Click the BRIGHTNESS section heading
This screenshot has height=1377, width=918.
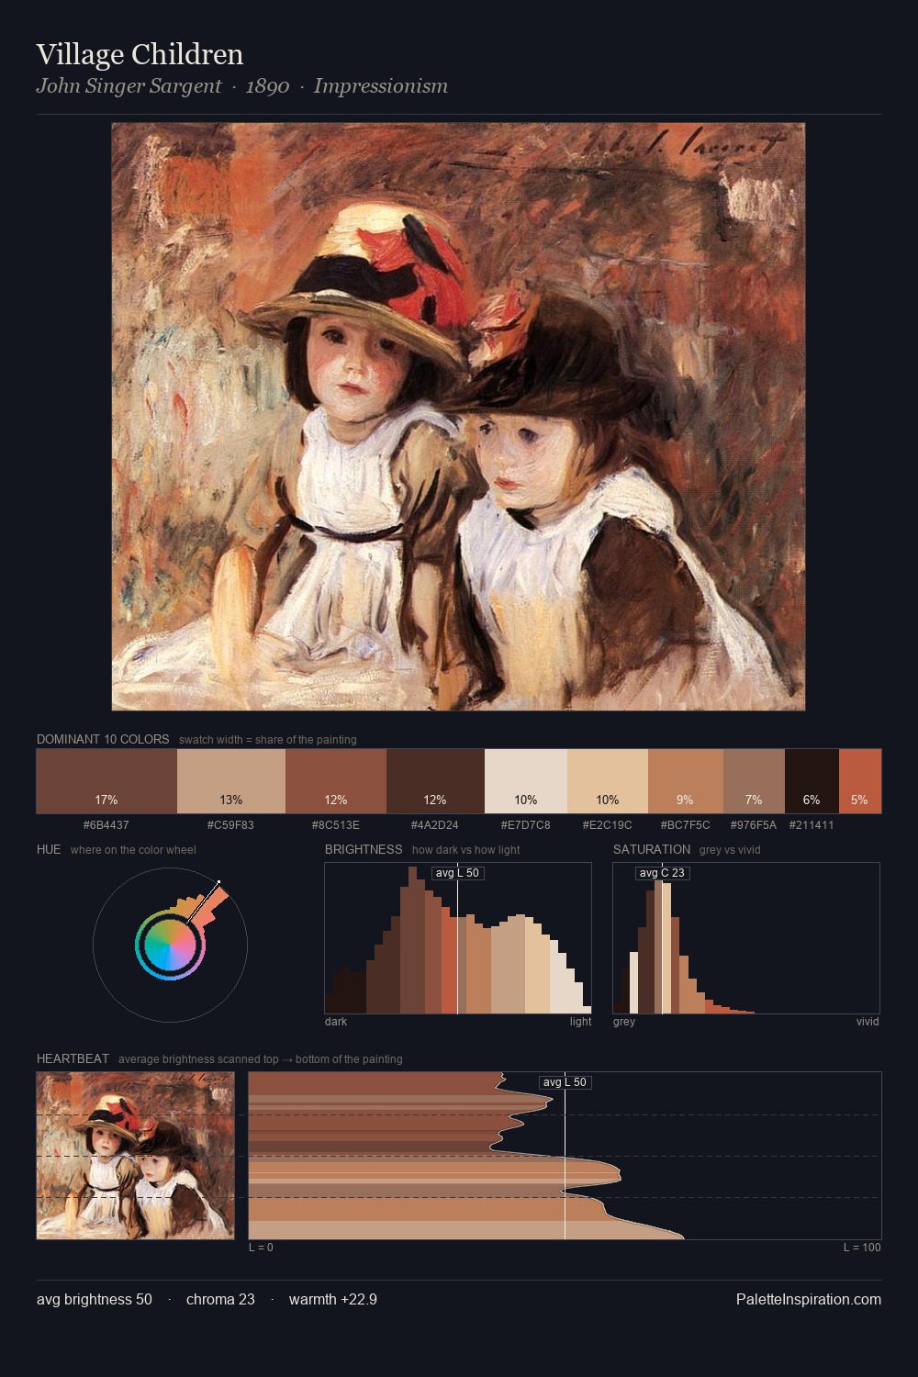point(364,849)
